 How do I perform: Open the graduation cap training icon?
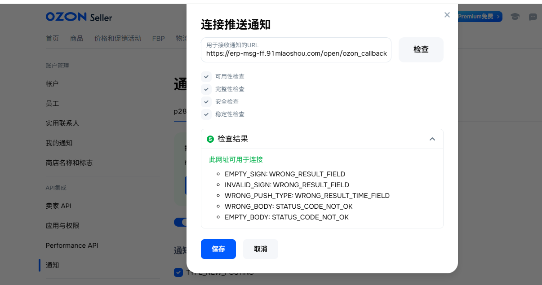coord(515,17)
